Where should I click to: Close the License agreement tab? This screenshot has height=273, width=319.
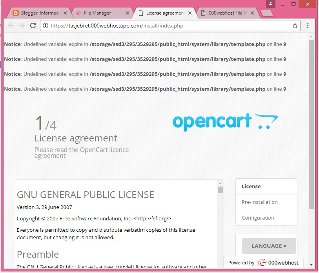point(190,13)
